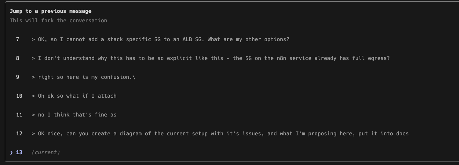Viewport: 459px width, 165px height.
Task: Click the ">" prompt marker on message 9
Action: click(33, 77)
